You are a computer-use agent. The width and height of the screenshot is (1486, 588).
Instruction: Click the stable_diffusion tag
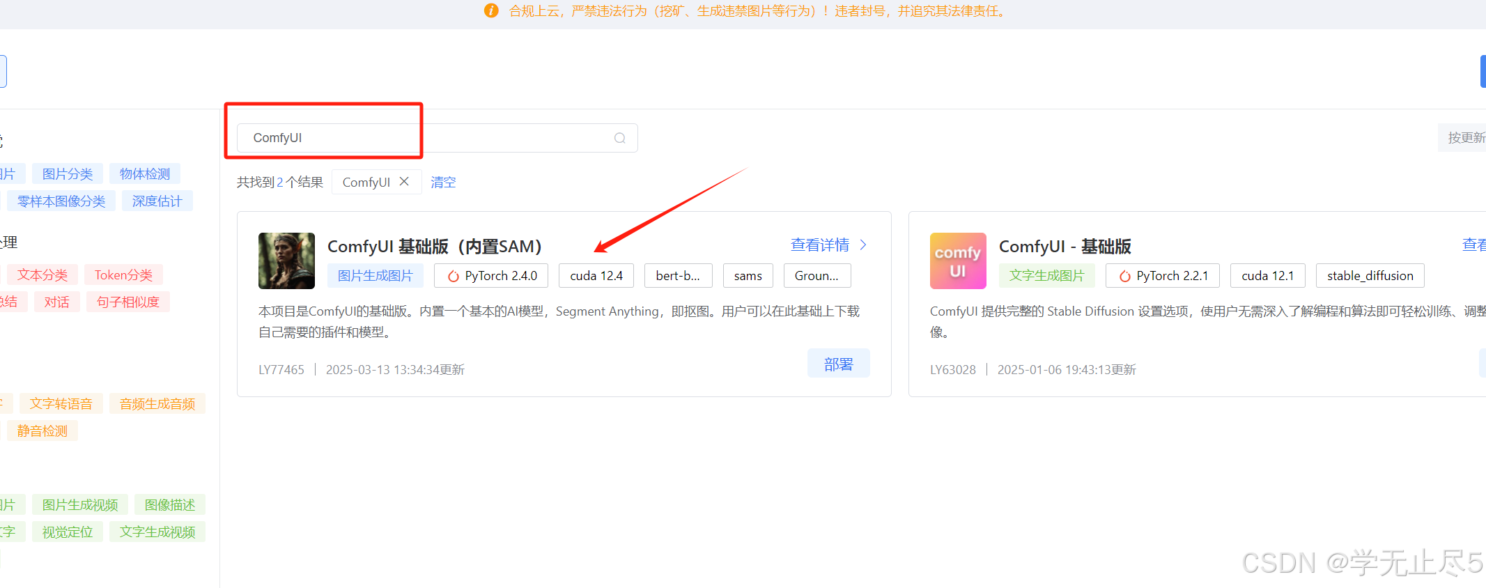coord(1370,276)
